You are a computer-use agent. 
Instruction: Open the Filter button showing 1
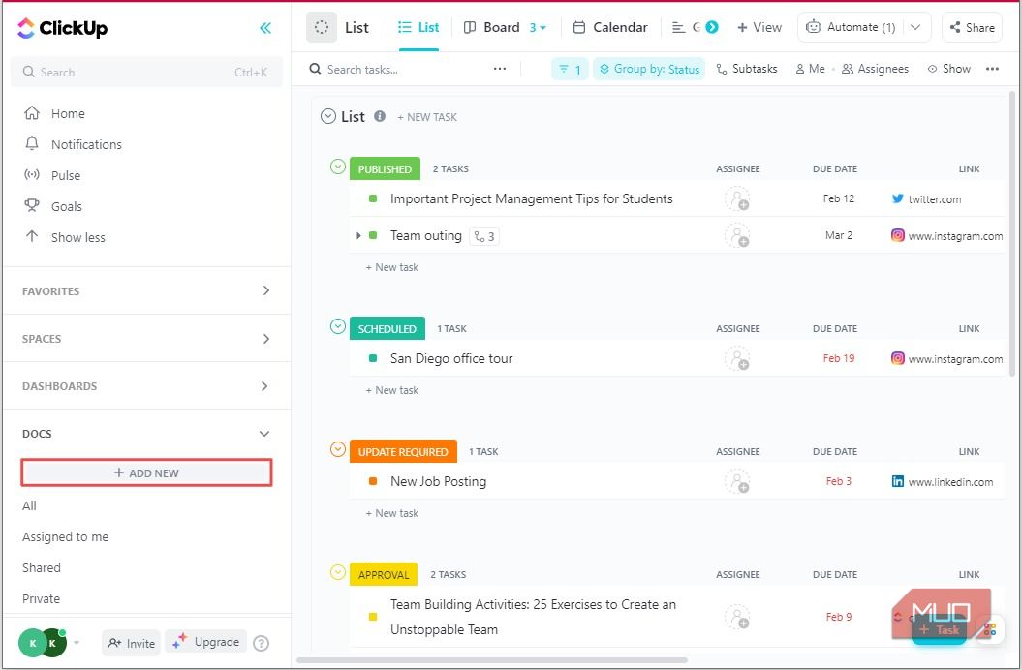pos(570,69)
